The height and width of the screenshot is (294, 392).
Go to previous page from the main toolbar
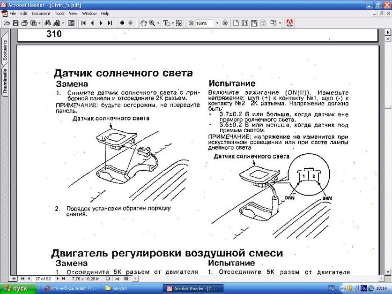(92, 23)
